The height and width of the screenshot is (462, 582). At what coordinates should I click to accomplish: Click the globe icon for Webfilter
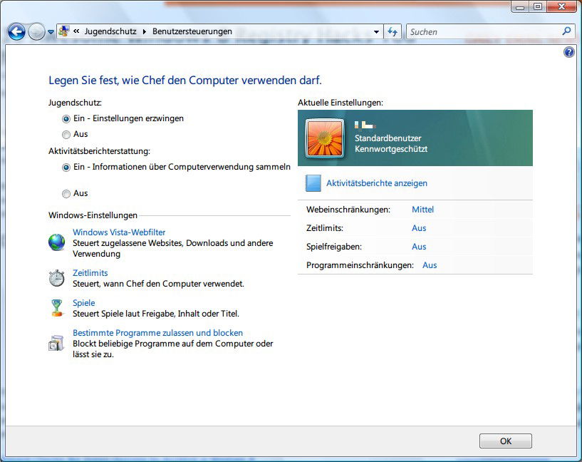56,242
